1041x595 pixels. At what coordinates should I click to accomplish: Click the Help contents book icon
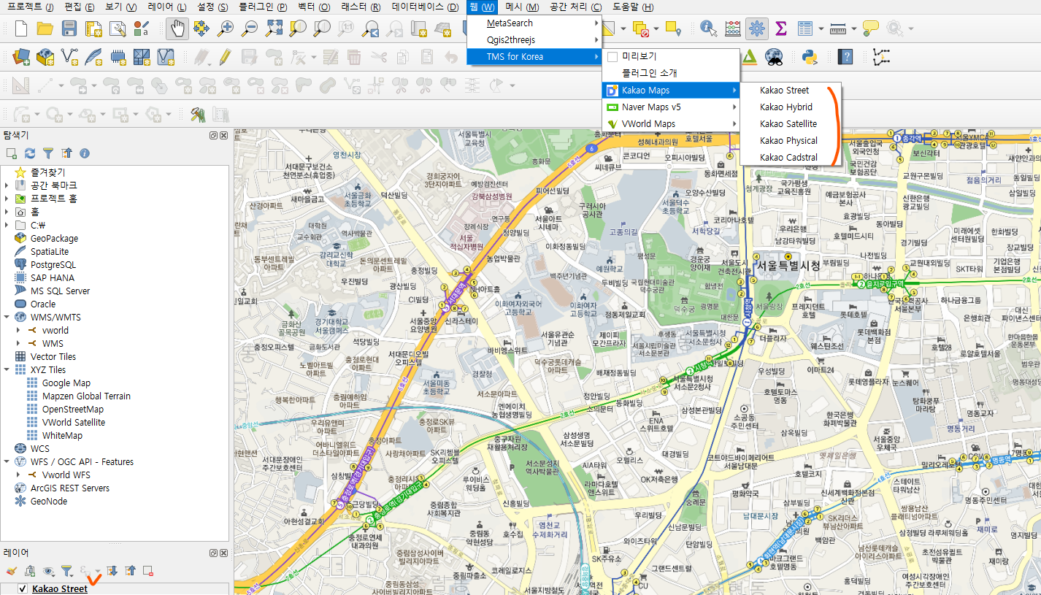click(x=845, y=55)
